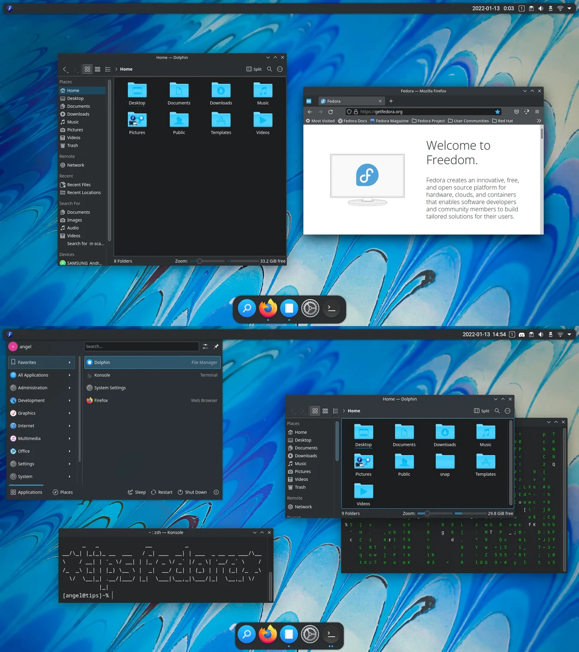Viewport: 579px width, 652px height.
Task: Adjust the Zoom slider in Dolphin
Action: (x=200, y=261)
